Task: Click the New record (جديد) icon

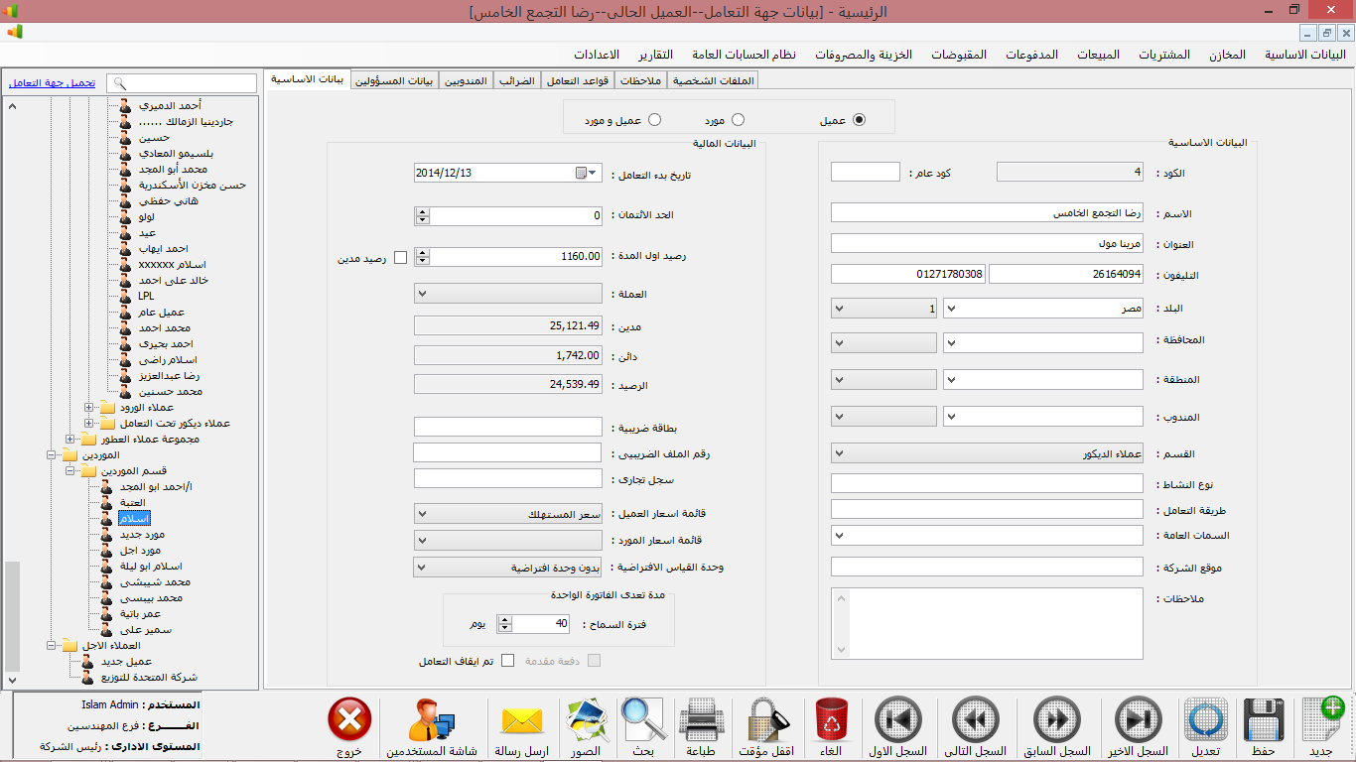Action: point(1321,720)
